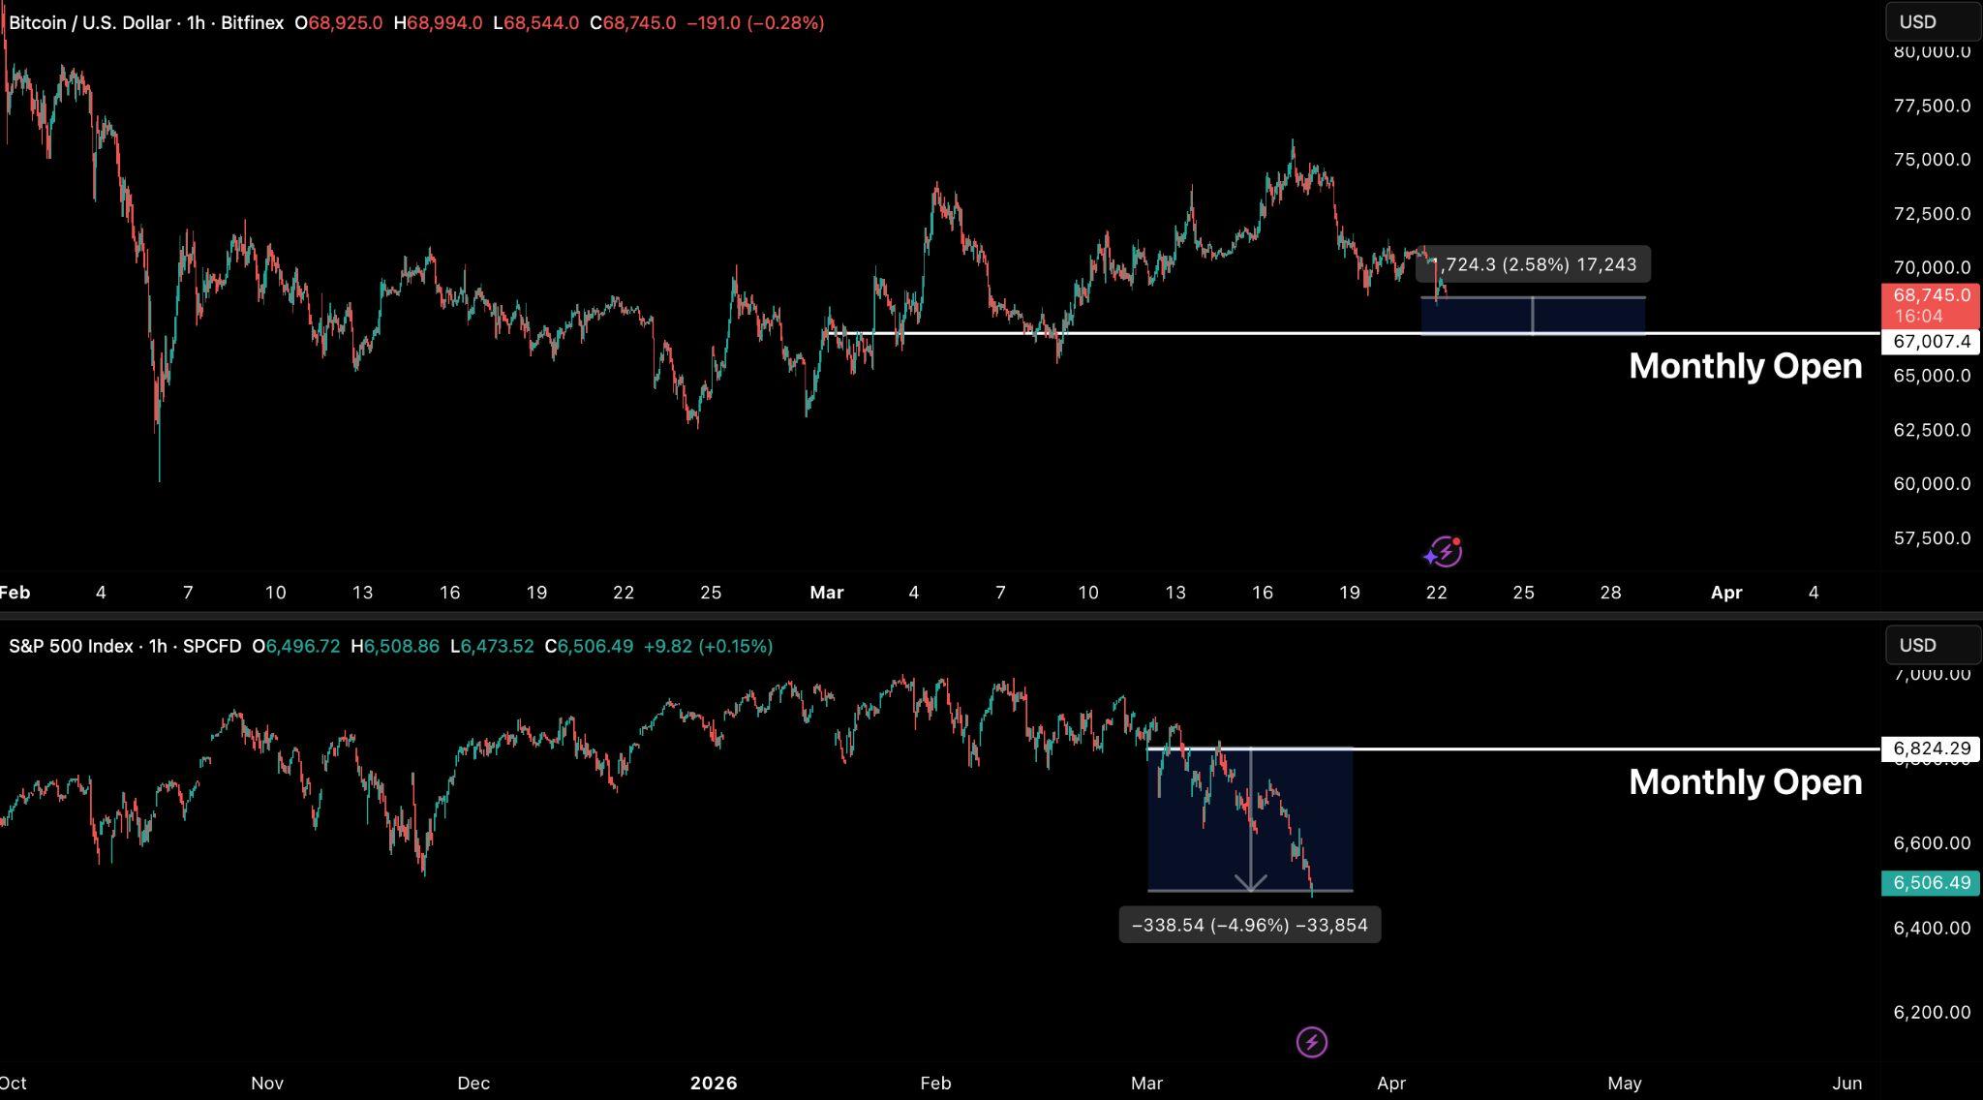Open the USD currency selector on S&P 500 chart
Image resolution: width=1983 pixels, height=1100 pixels.
coord(1931,645)
